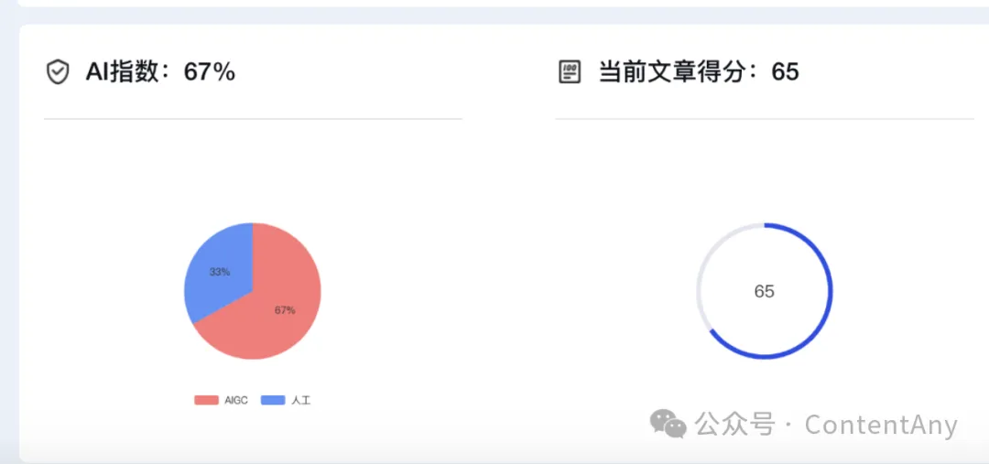Hide the 人工 series via its legend label
Viewport: 989px width, 464px height.
coord(301,400)
